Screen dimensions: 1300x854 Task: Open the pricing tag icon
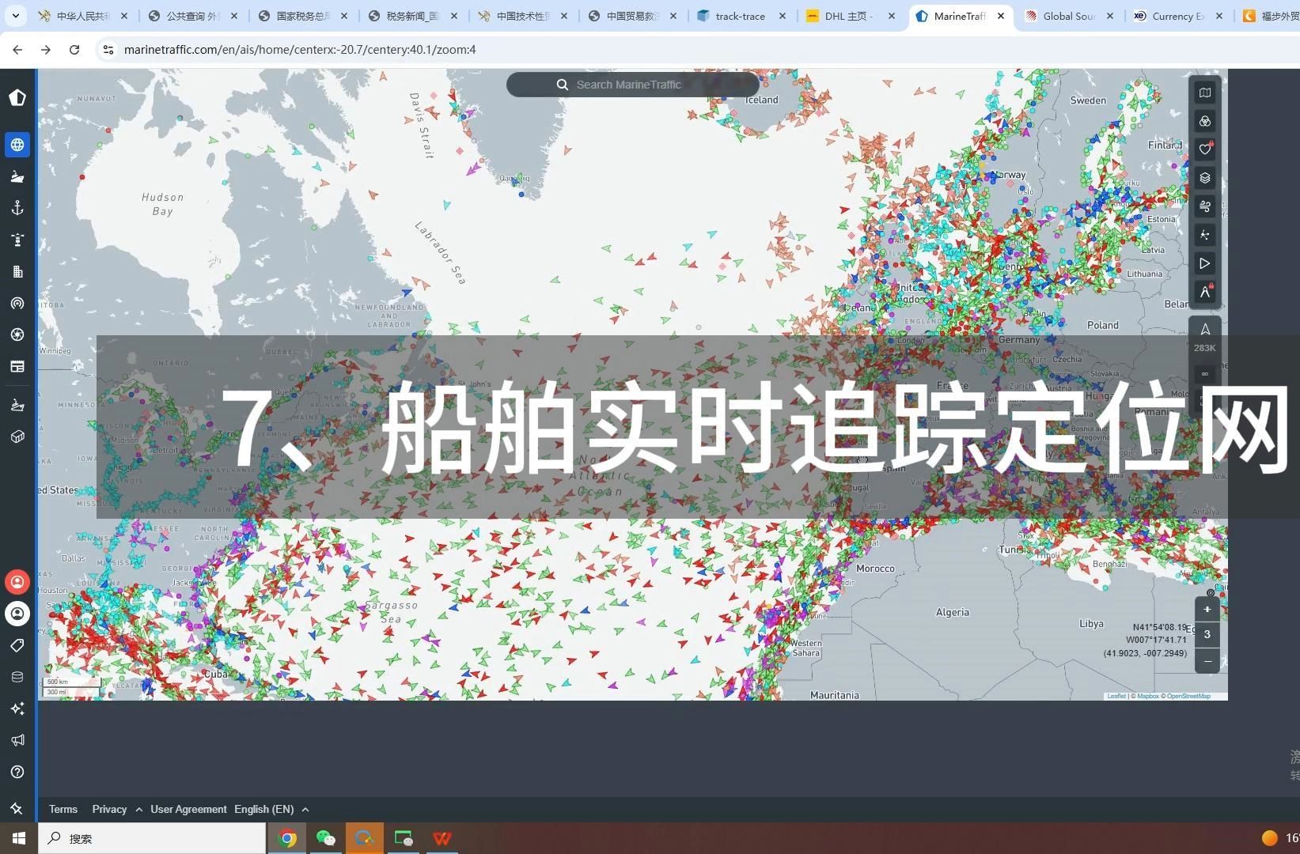pos(17,645)
